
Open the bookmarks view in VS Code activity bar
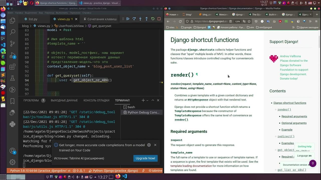[12, 101]
